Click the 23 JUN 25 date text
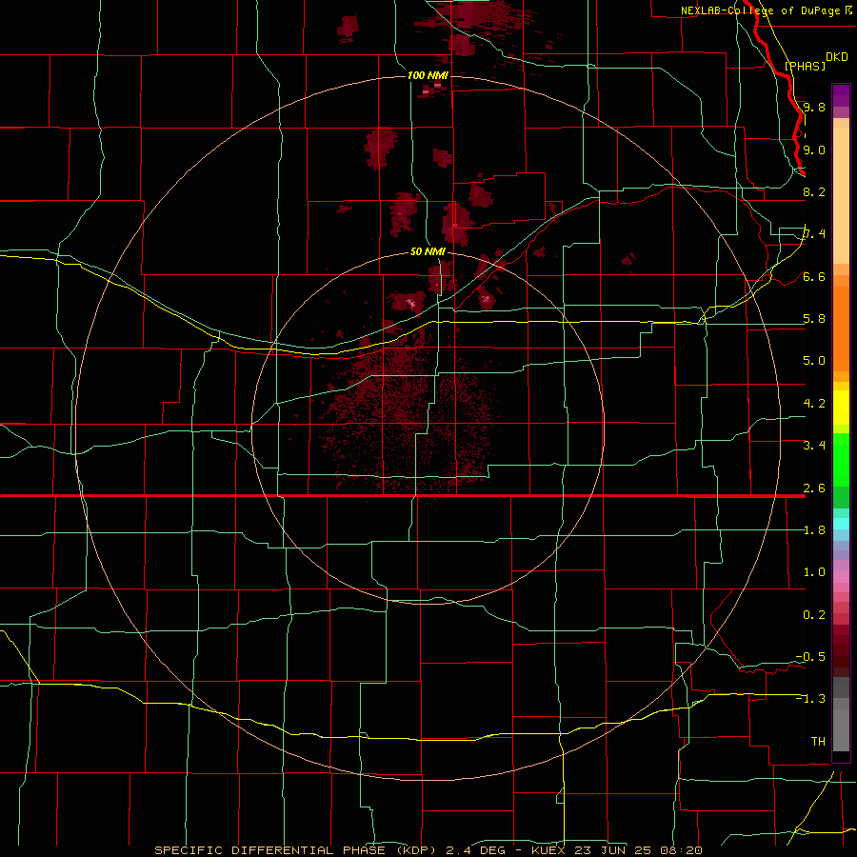 click(611, 850)
